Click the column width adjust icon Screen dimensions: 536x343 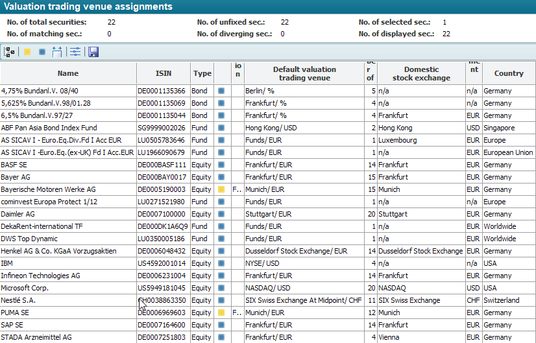coord(57,52)
